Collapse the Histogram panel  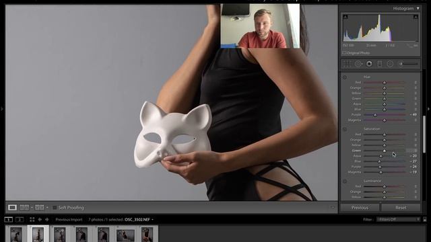pos(418,9)
